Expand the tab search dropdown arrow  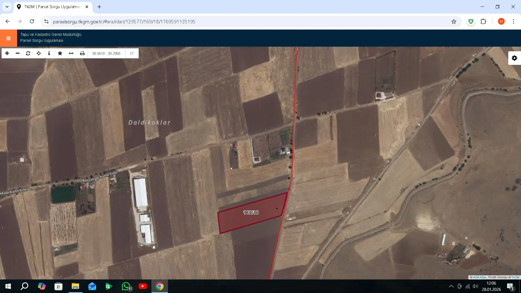click(x=7, y=7)
